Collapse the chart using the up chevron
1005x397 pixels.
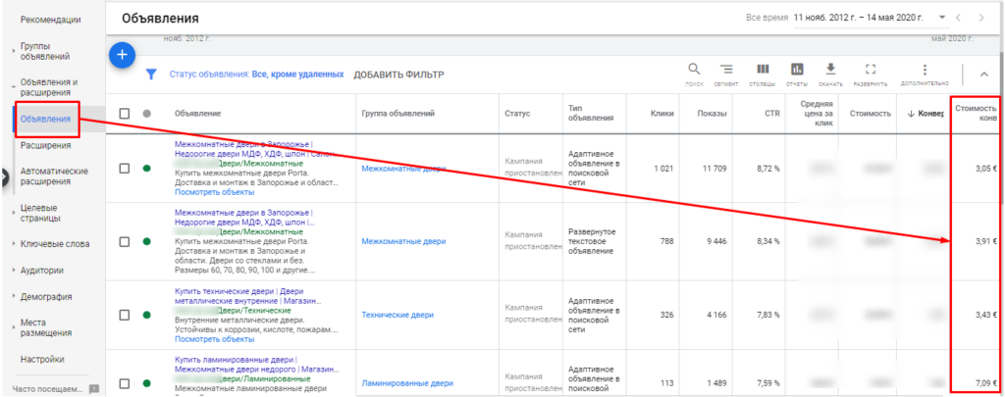click(x=983, y=74)
